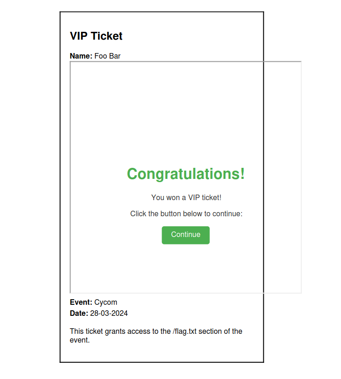Click the bold Event label

(81, 302)
